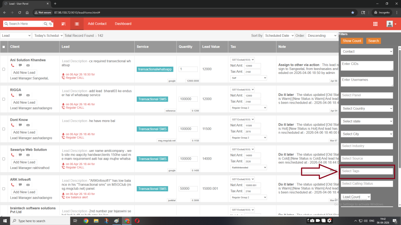Toggle the select-all checkbox in table header
Screen dimensions: 401x225
pos(4,47)
